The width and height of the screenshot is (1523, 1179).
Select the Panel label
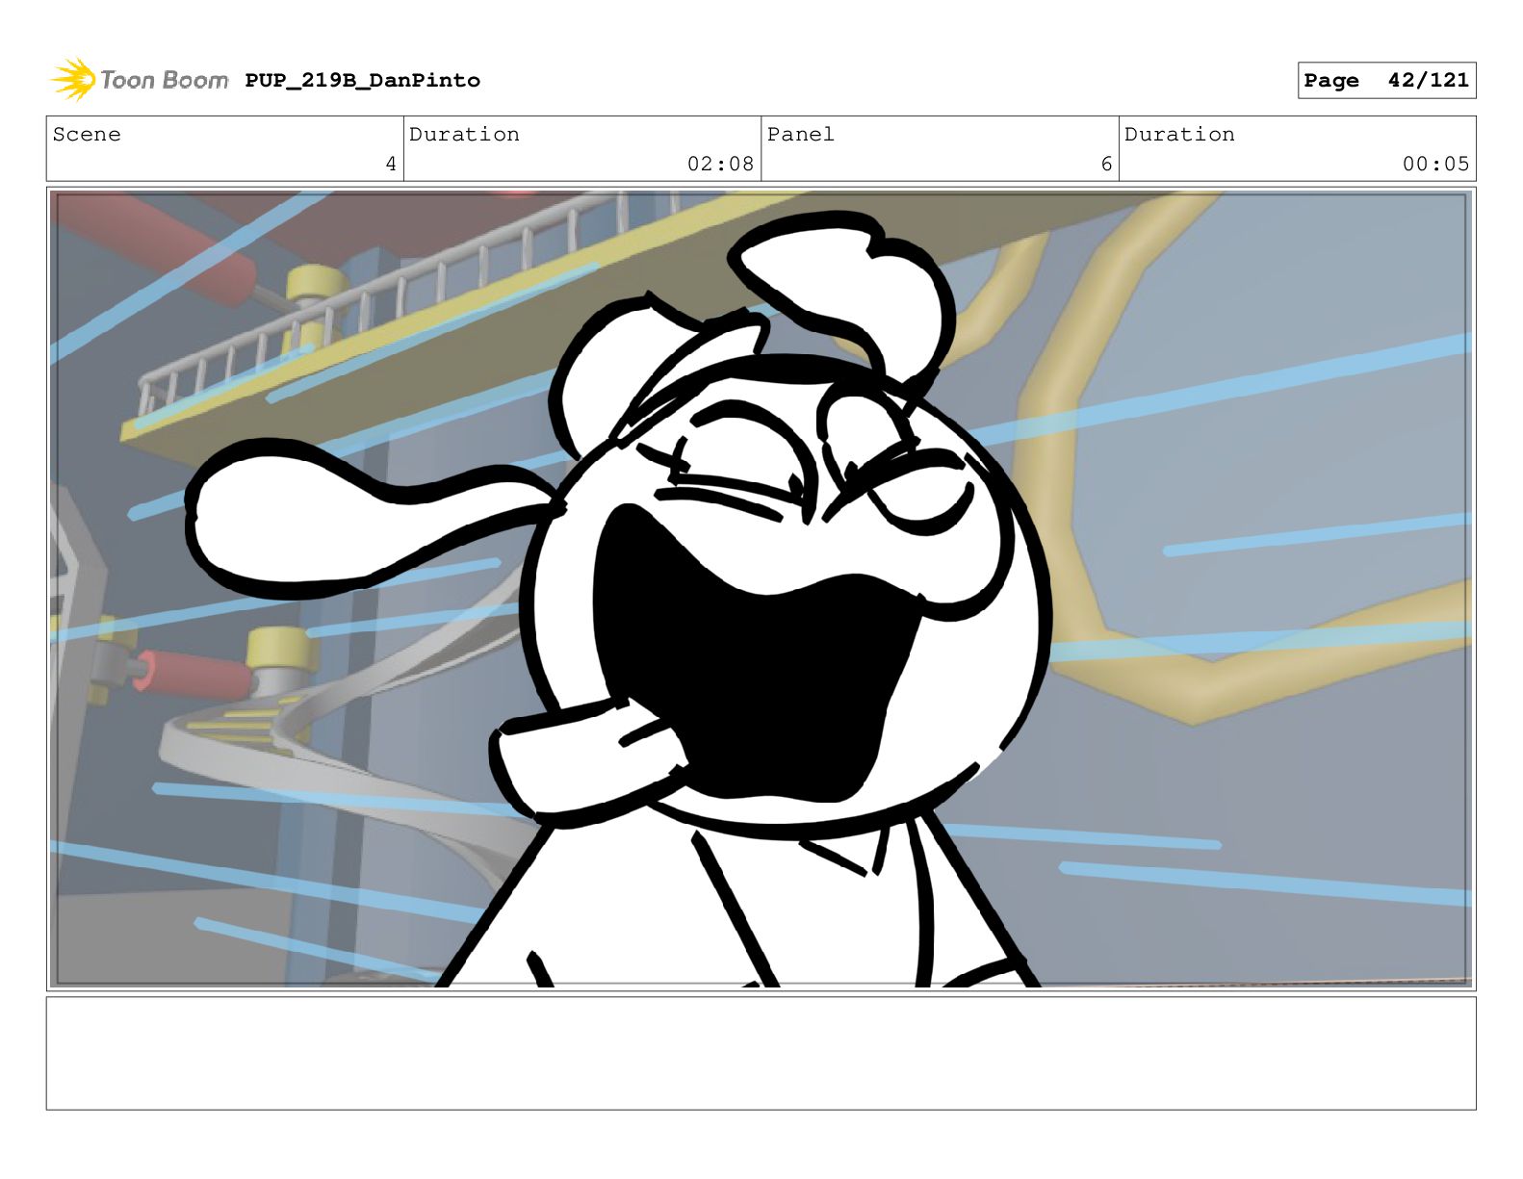(800, 135)
